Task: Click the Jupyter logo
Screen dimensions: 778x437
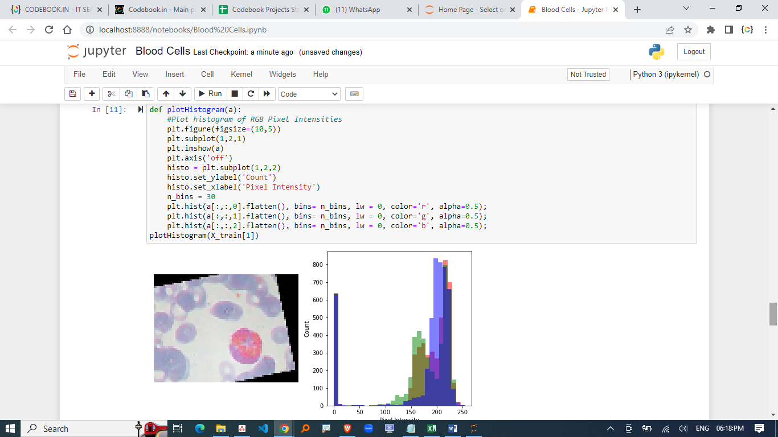Action: pos(97,51)
